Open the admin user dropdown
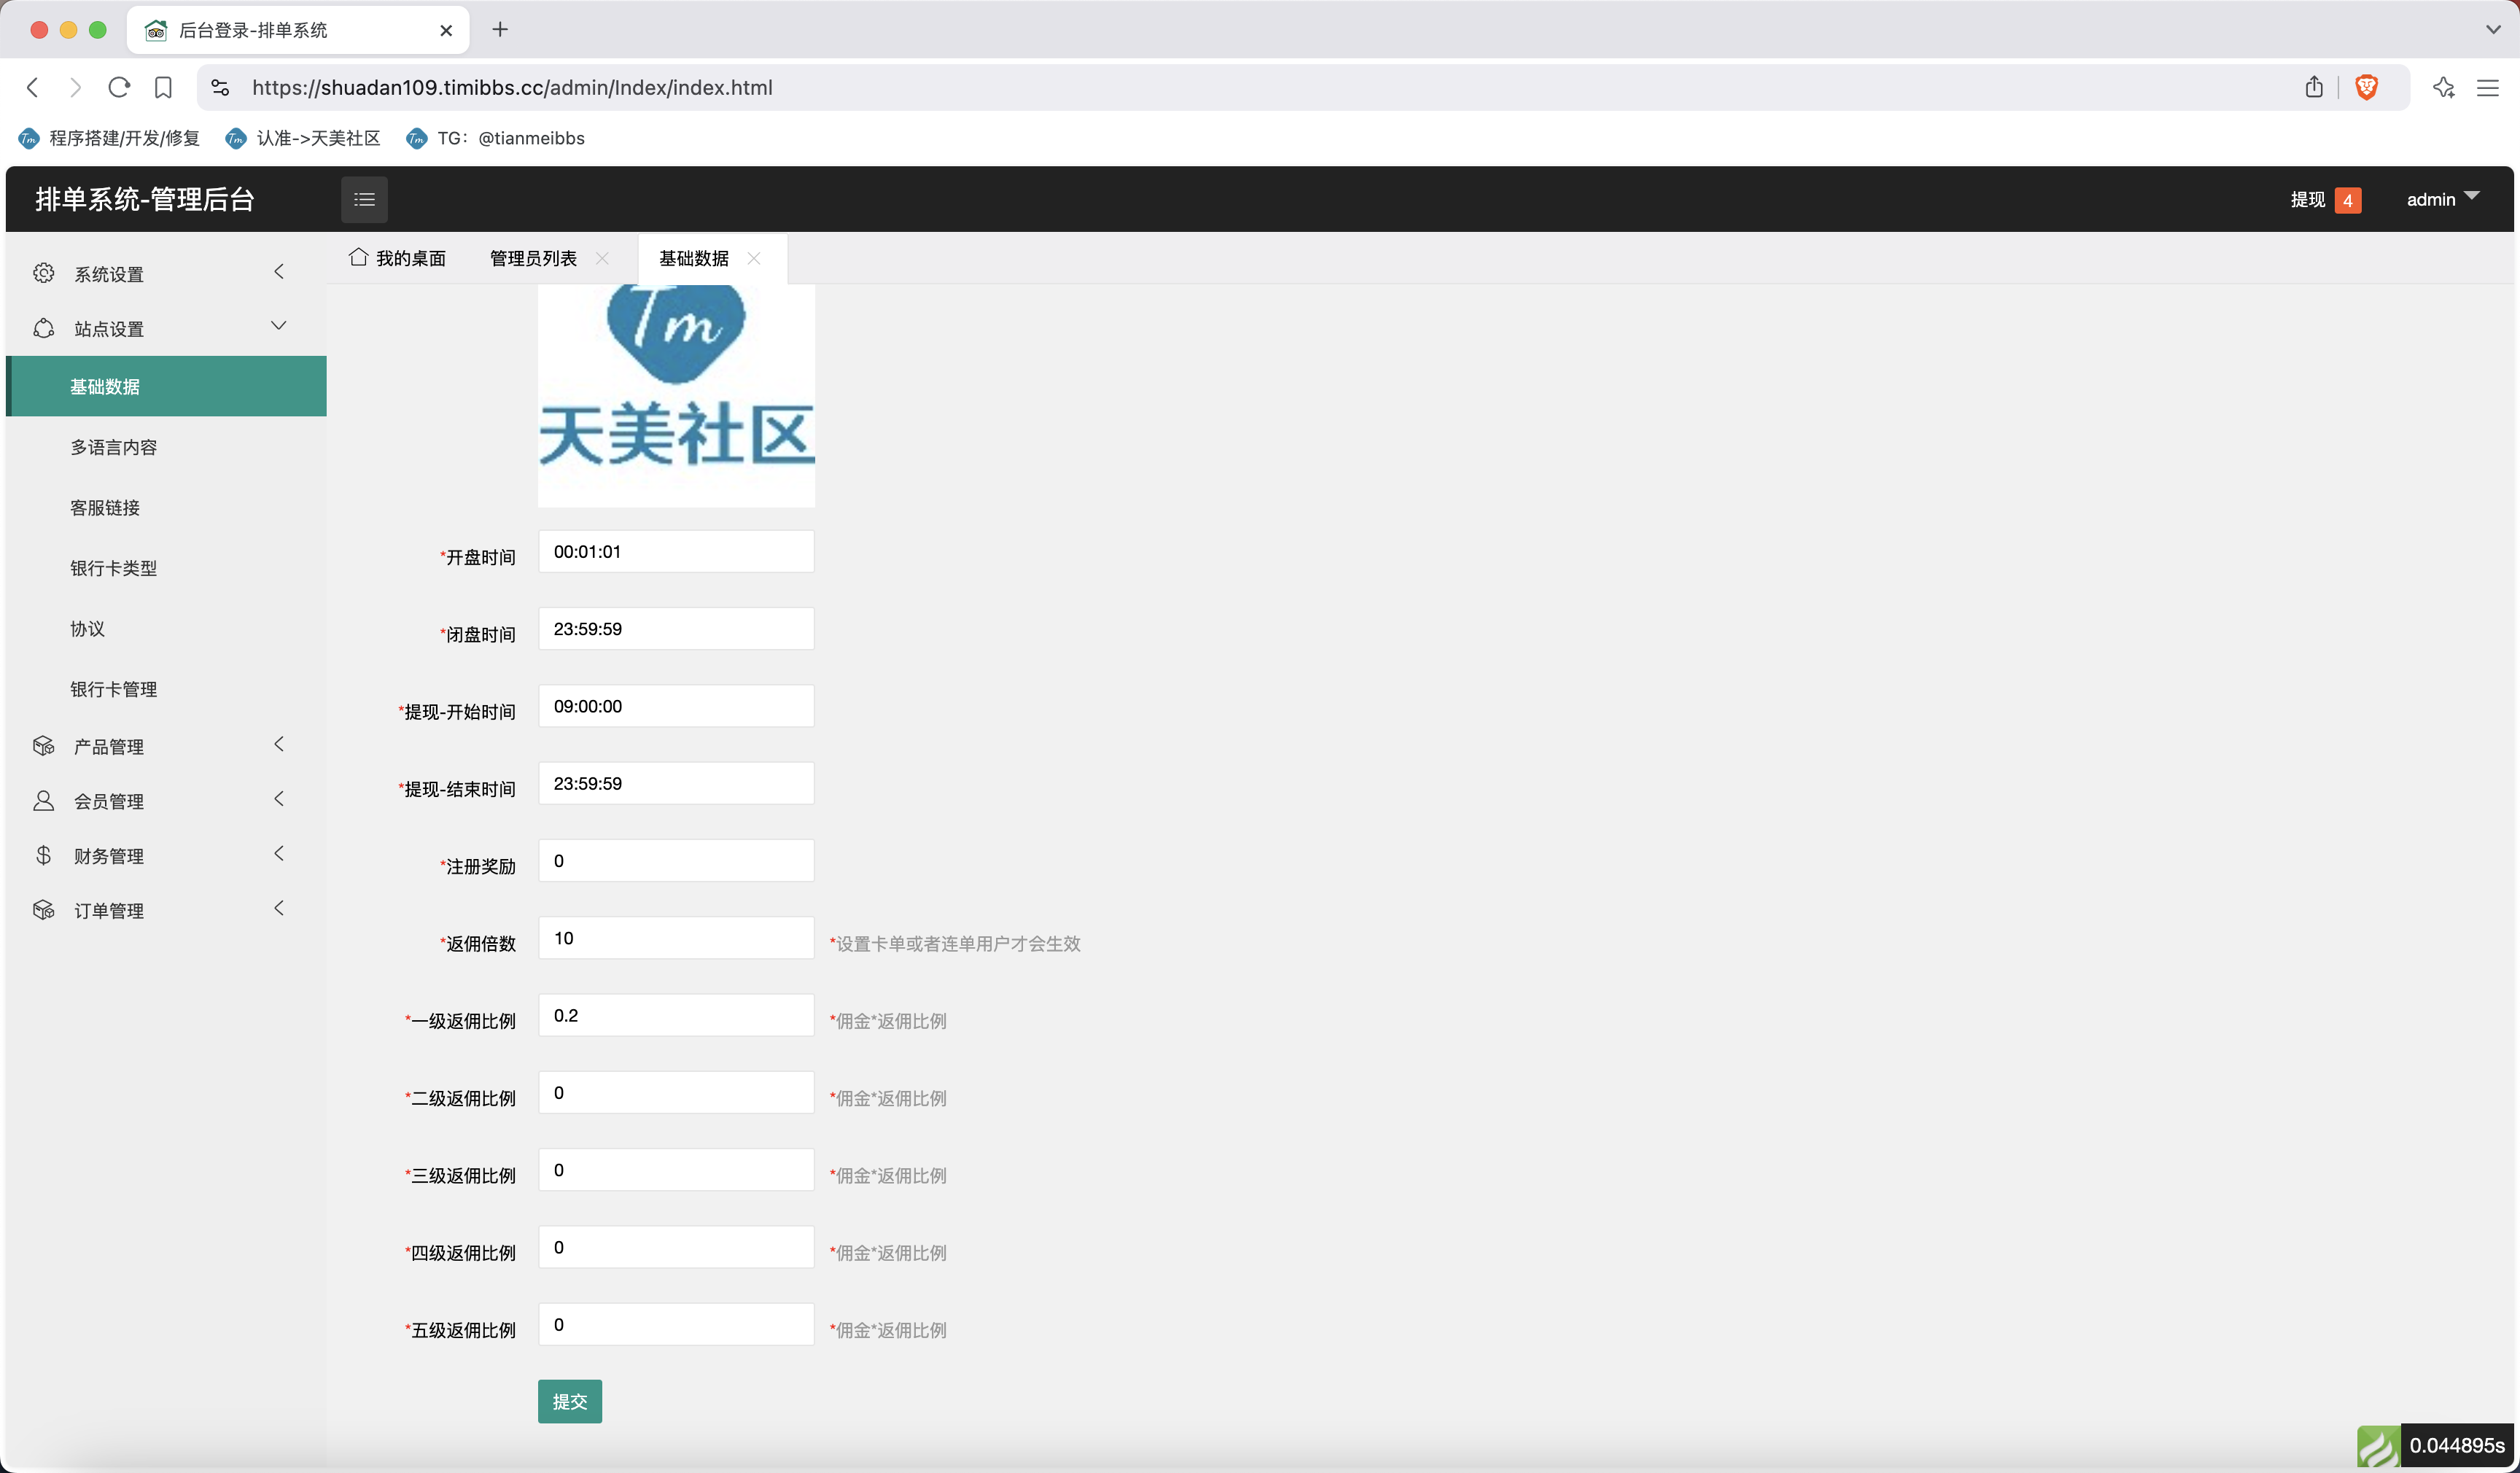Image resolution: width=2520 pixels, height=1473 pixels. click(x=2442, y=199)
